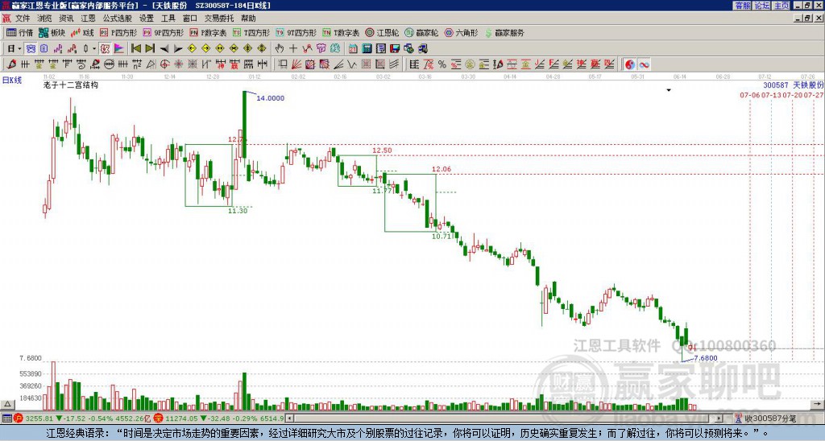Screen dimensions: 825x441
Task: Open the calculator icon
Action: (367, 49)
